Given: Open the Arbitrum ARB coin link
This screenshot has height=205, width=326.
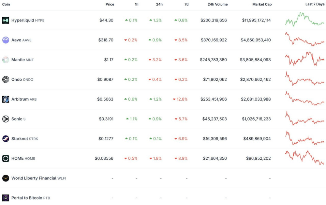Looking at the screenshot, I should point(24,99).
